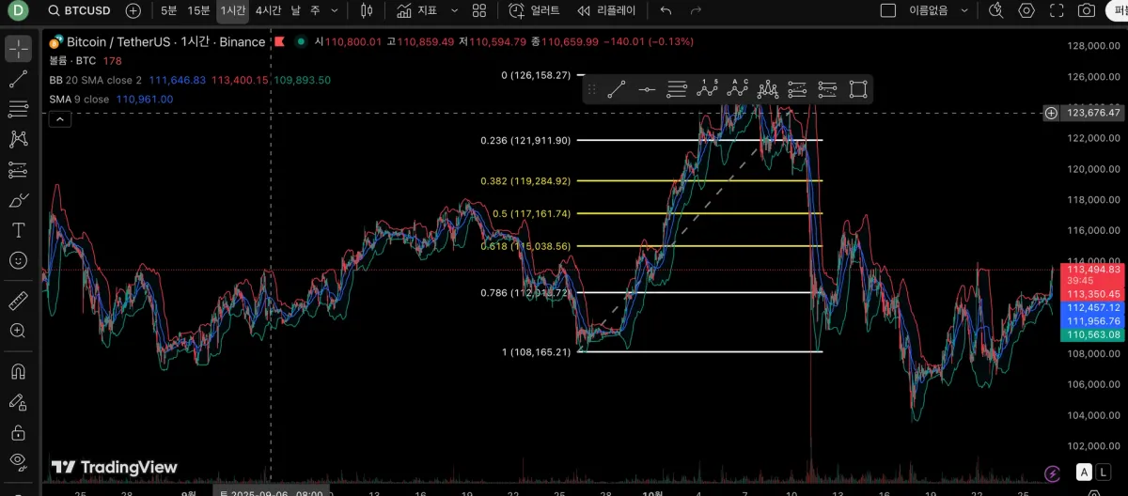1128x496 pixels.
Task: Select the SMA 9 close legend
Action: coord(79,100)
